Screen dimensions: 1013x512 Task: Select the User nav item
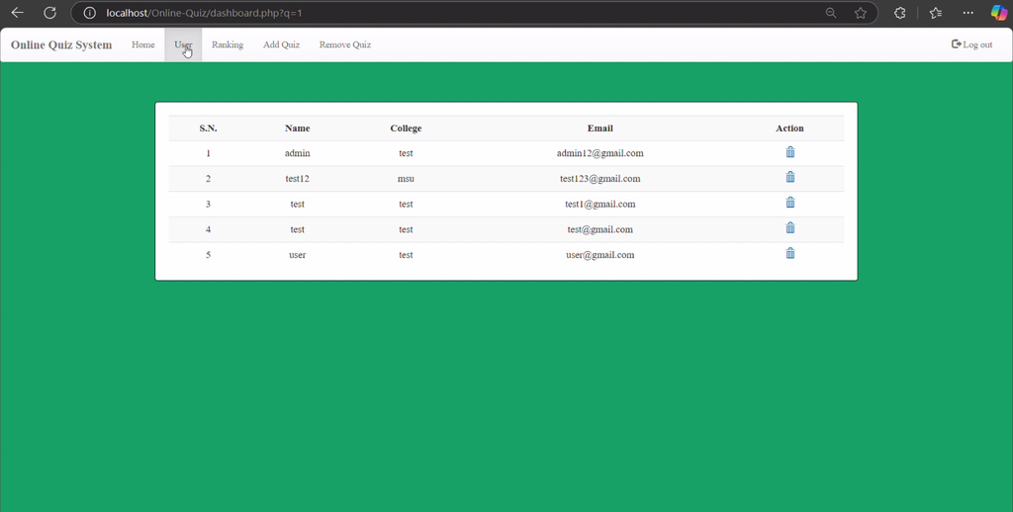click(x=183, y=44)
